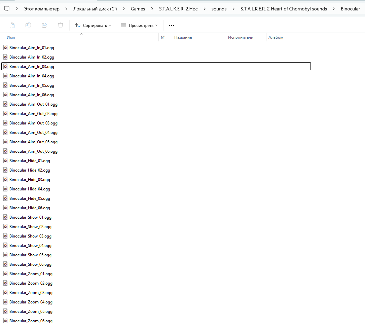Image resolution: width=365 pixels, height=328 pixels.
Task: Click icon of Binocular_Hide_03.ogg
Action: [5, 180]
